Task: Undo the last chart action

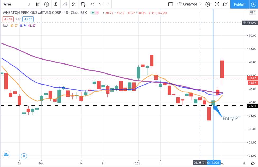Action: [x=101, y=4]
